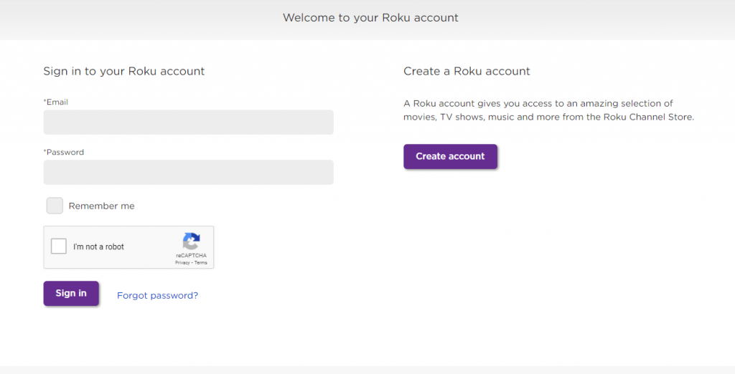Focus the Email input field
This screenshot has height=374, width=735.
coord(189,123)
